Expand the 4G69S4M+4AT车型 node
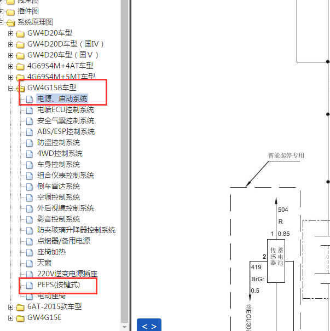 pyautogui.click(x=10, y=67)
